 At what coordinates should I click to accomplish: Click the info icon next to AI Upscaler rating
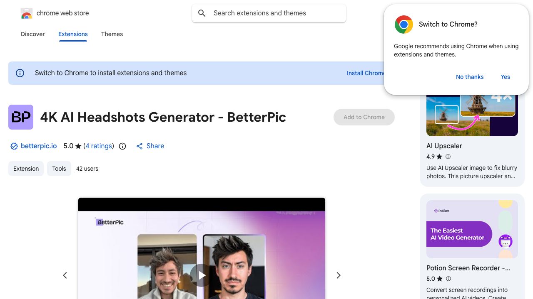click(x=448, y=157)
